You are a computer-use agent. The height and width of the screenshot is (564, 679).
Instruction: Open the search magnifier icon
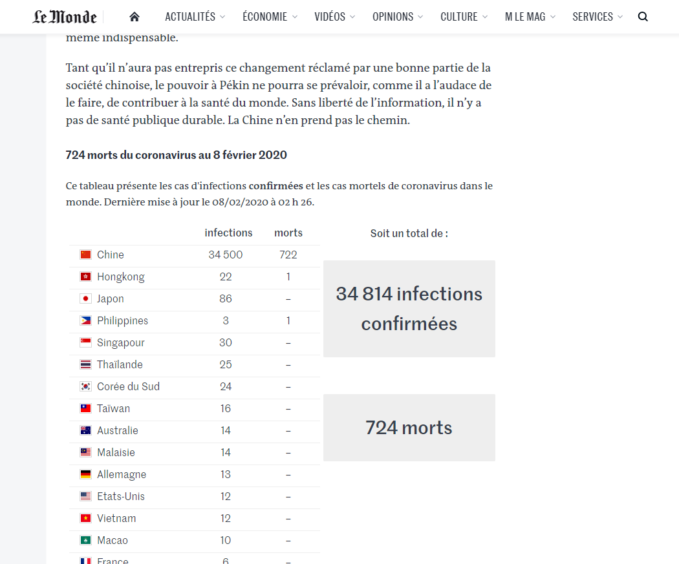click(x=643, y=17)
